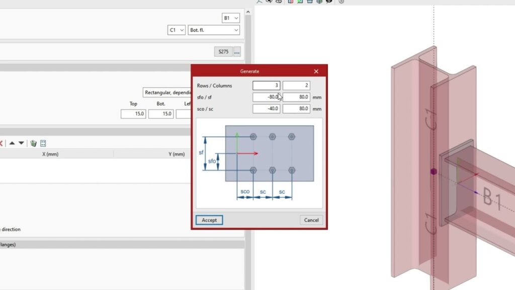Close the Generate dialog with the X
Screen dimensions: 515x290
coord(316,71)
